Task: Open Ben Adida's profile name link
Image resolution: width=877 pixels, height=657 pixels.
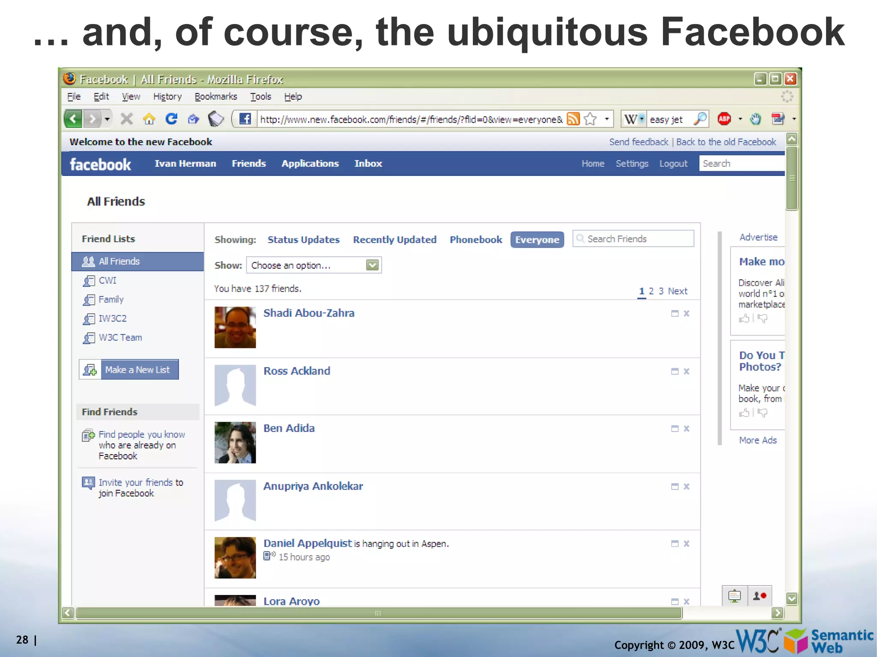Action: coord(289,428)
